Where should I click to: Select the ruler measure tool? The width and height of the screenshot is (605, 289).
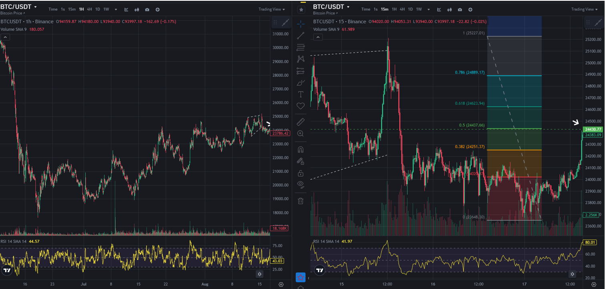tap(300, 122)
